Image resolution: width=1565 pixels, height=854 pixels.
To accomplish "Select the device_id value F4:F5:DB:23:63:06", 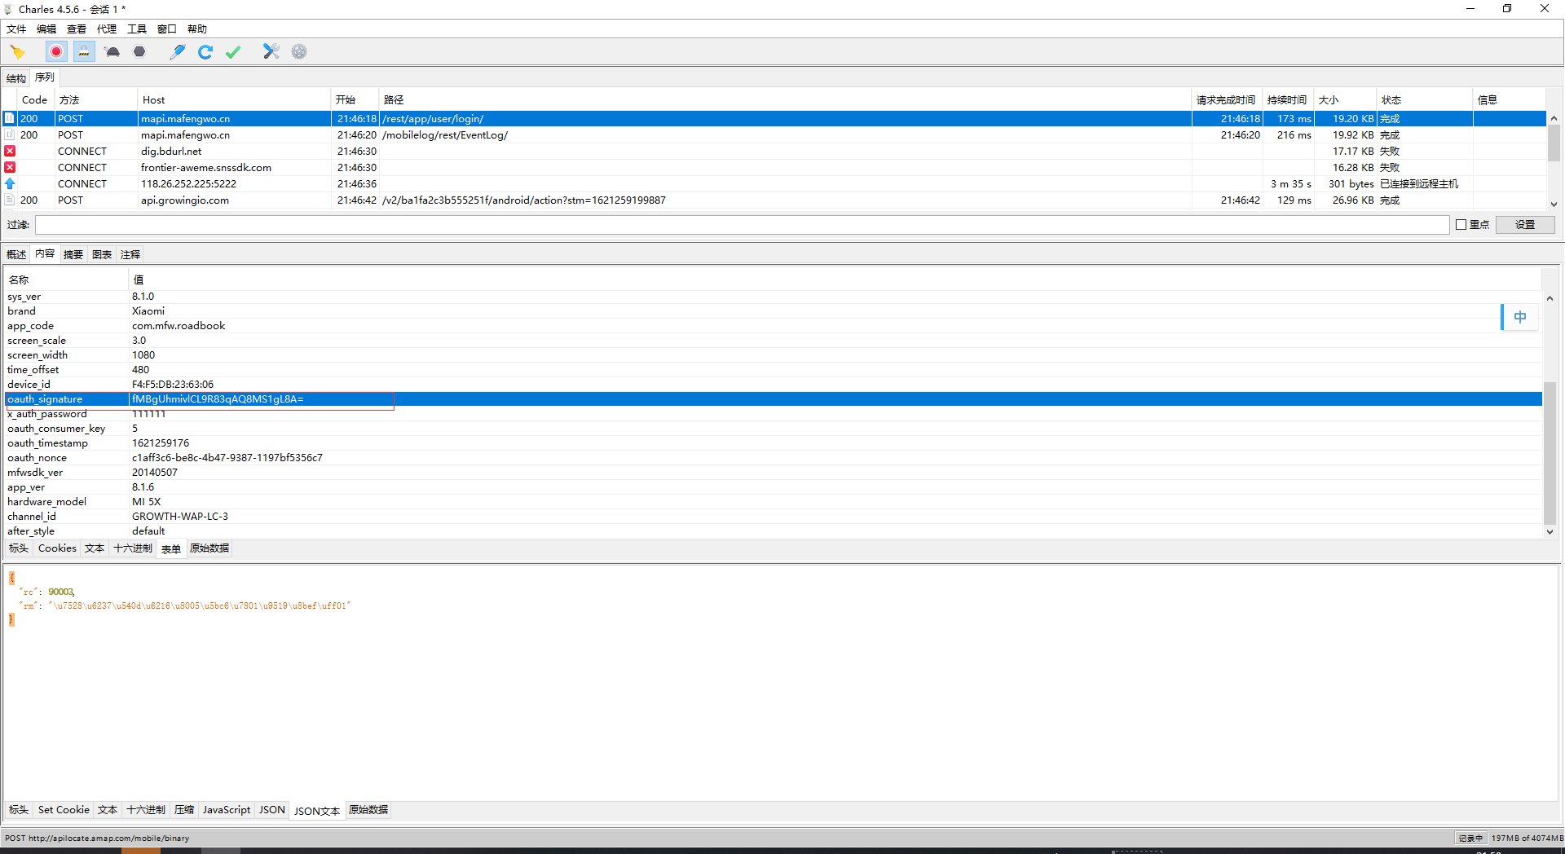I will click(x=173, y=385).
